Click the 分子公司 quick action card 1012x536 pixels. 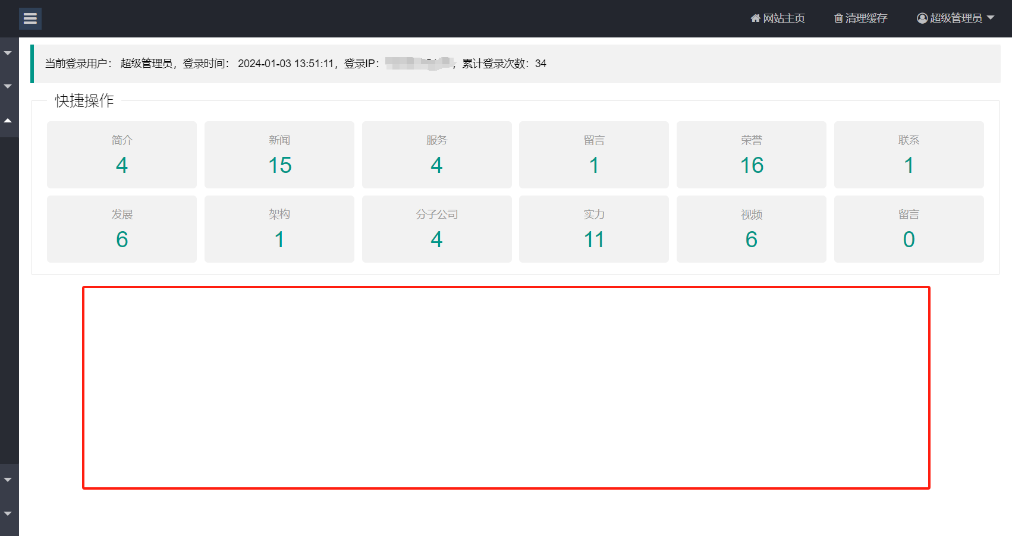point(436,229)
